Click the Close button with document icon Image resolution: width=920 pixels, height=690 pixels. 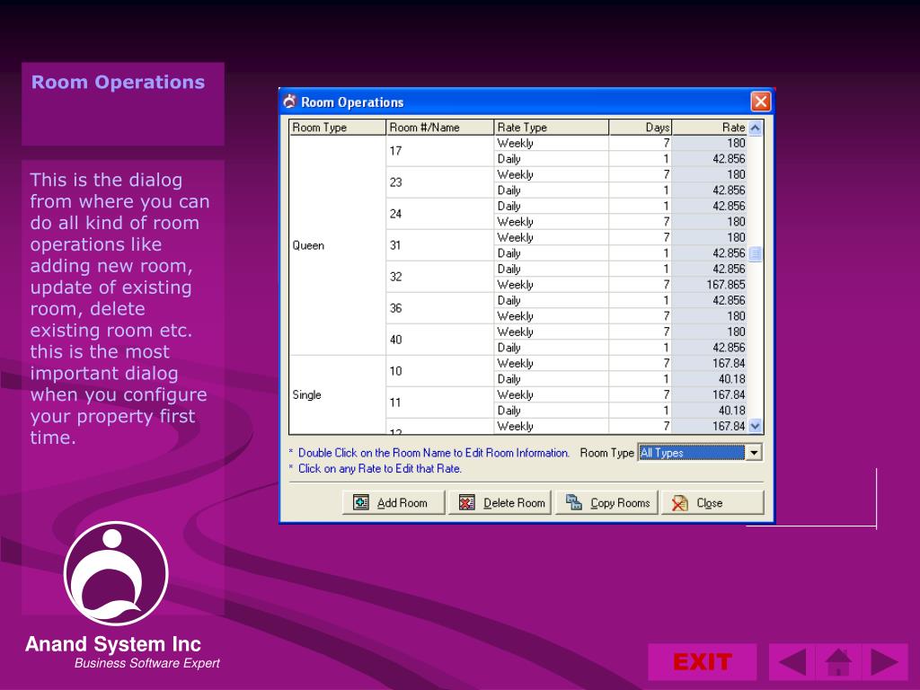(712, 503)
